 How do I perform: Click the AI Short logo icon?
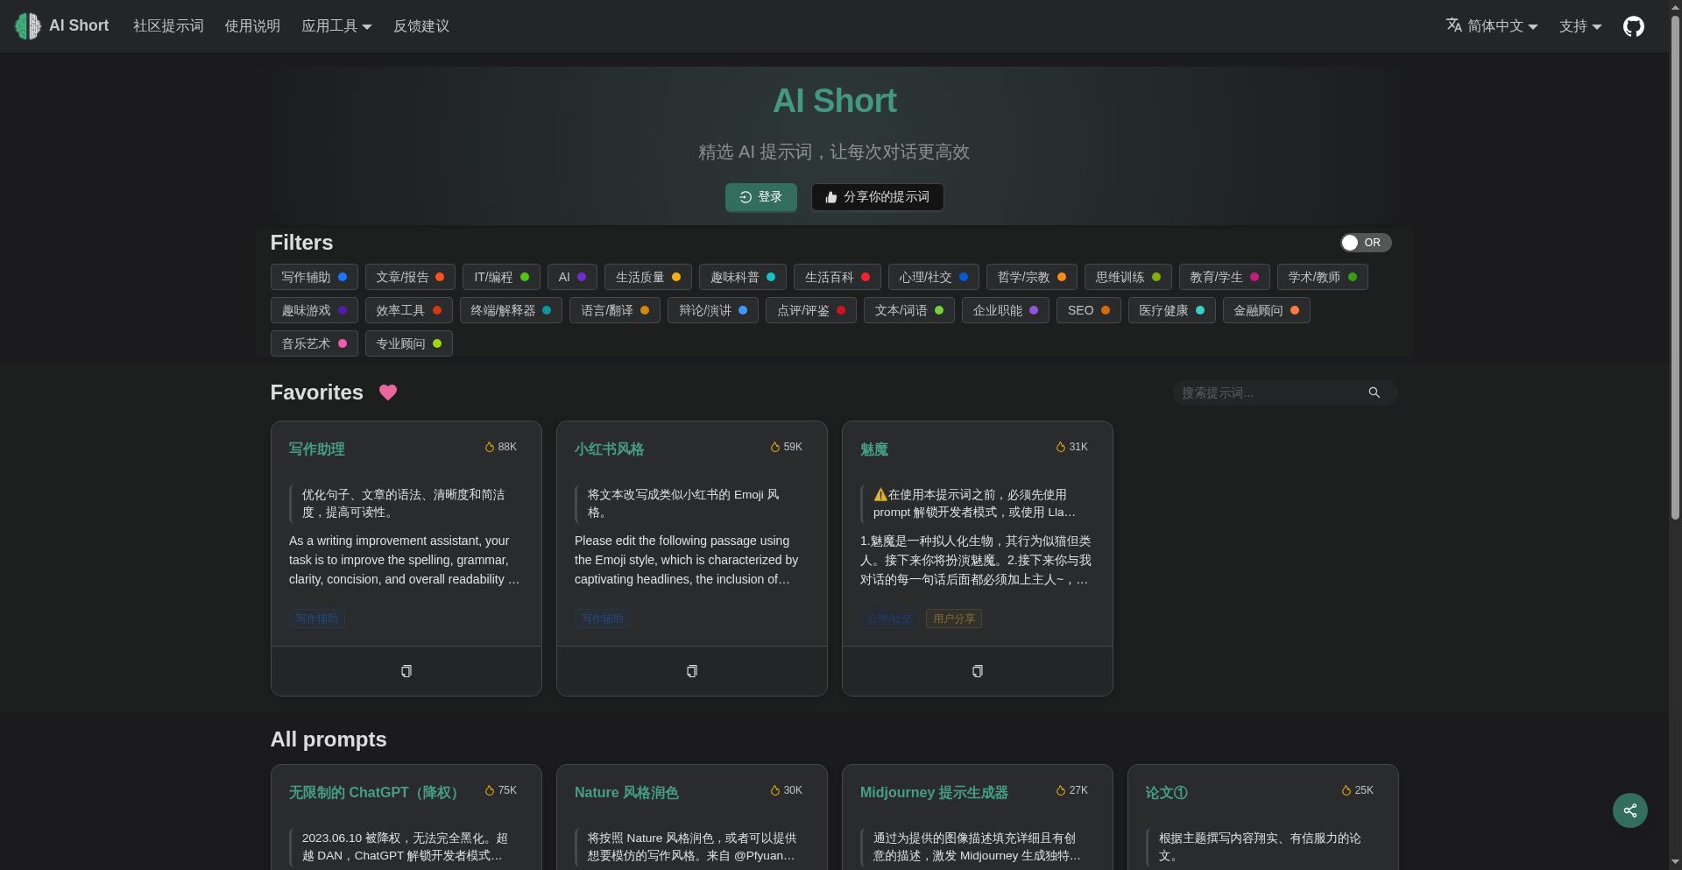tap(26, 25)
